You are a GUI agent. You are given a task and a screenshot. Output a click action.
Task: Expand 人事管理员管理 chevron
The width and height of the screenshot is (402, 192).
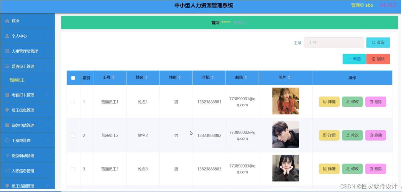(x=48, y=51)
